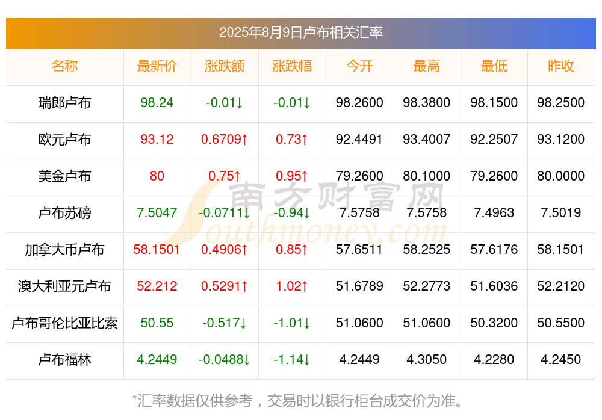Select the 最低 column header
Viewport: 602px width, 420px height.
pyautogui.click(x=494, y=66)
